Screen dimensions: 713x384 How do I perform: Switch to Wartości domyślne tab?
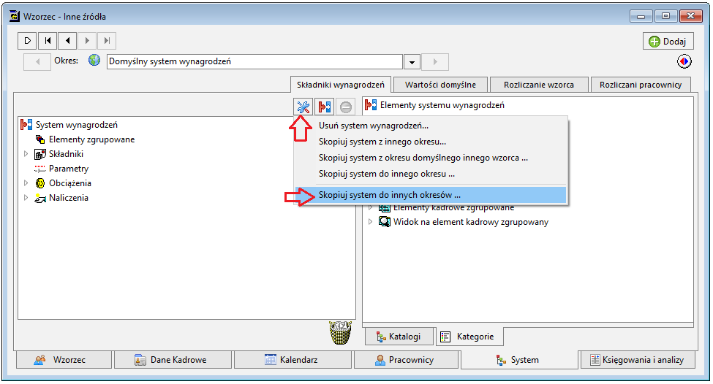pyautogui.click(x=440, y=85)
